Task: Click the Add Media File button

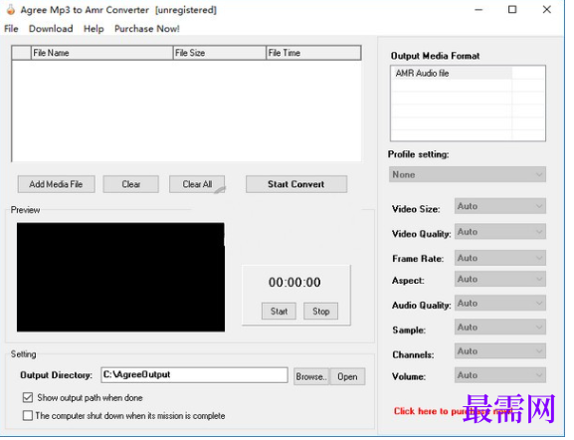Action: 57,184
